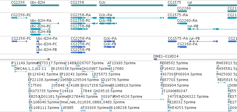Image resolution: width=237 pixels, height=112 pixels.
Task: Select the CG1575 gene arrow
Action: tap(172, 5)
